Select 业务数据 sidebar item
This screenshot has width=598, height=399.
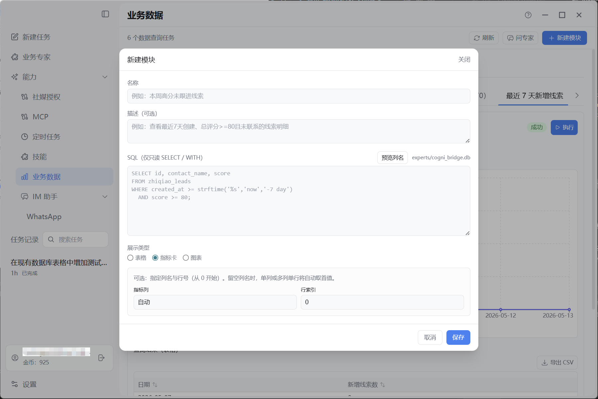[64, 177]
